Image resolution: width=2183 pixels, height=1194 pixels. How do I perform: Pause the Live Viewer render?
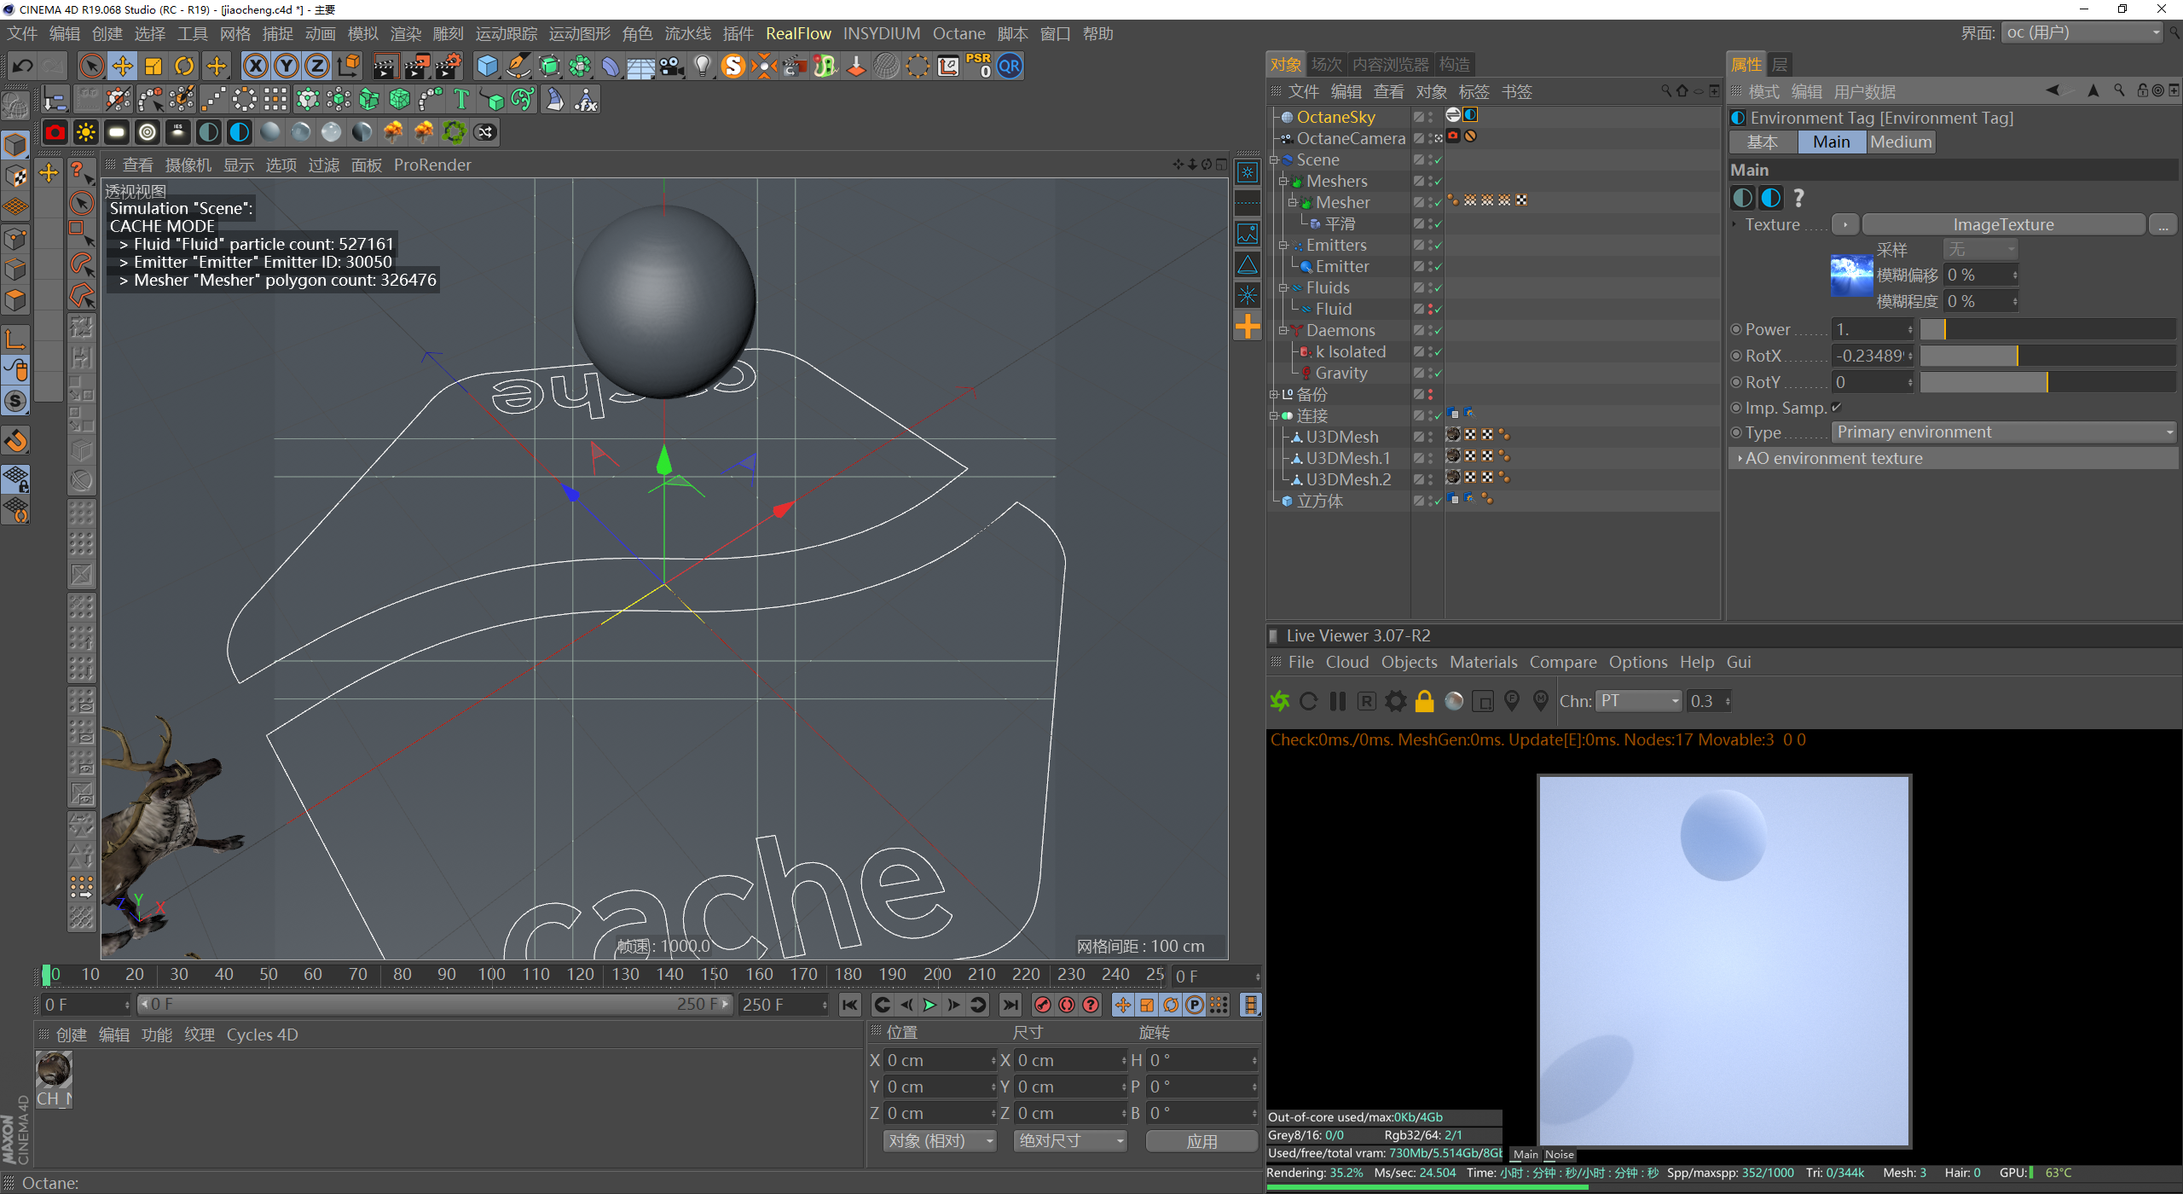[x=1337, y=701]
